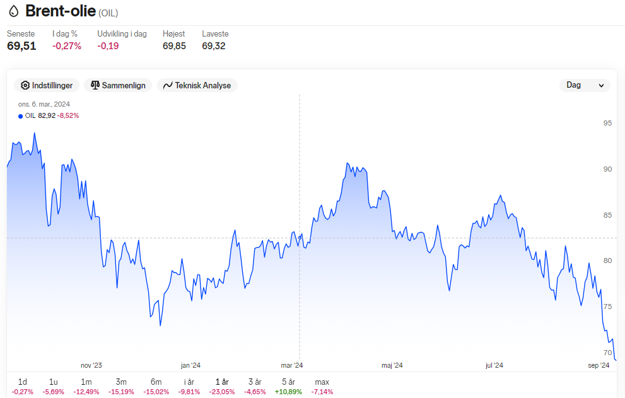
Task: Click the chevron arrow on Dag selector
Action: pos(601,85)
